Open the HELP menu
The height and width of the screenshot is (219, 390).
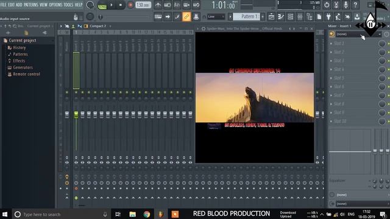click(79, 5)
